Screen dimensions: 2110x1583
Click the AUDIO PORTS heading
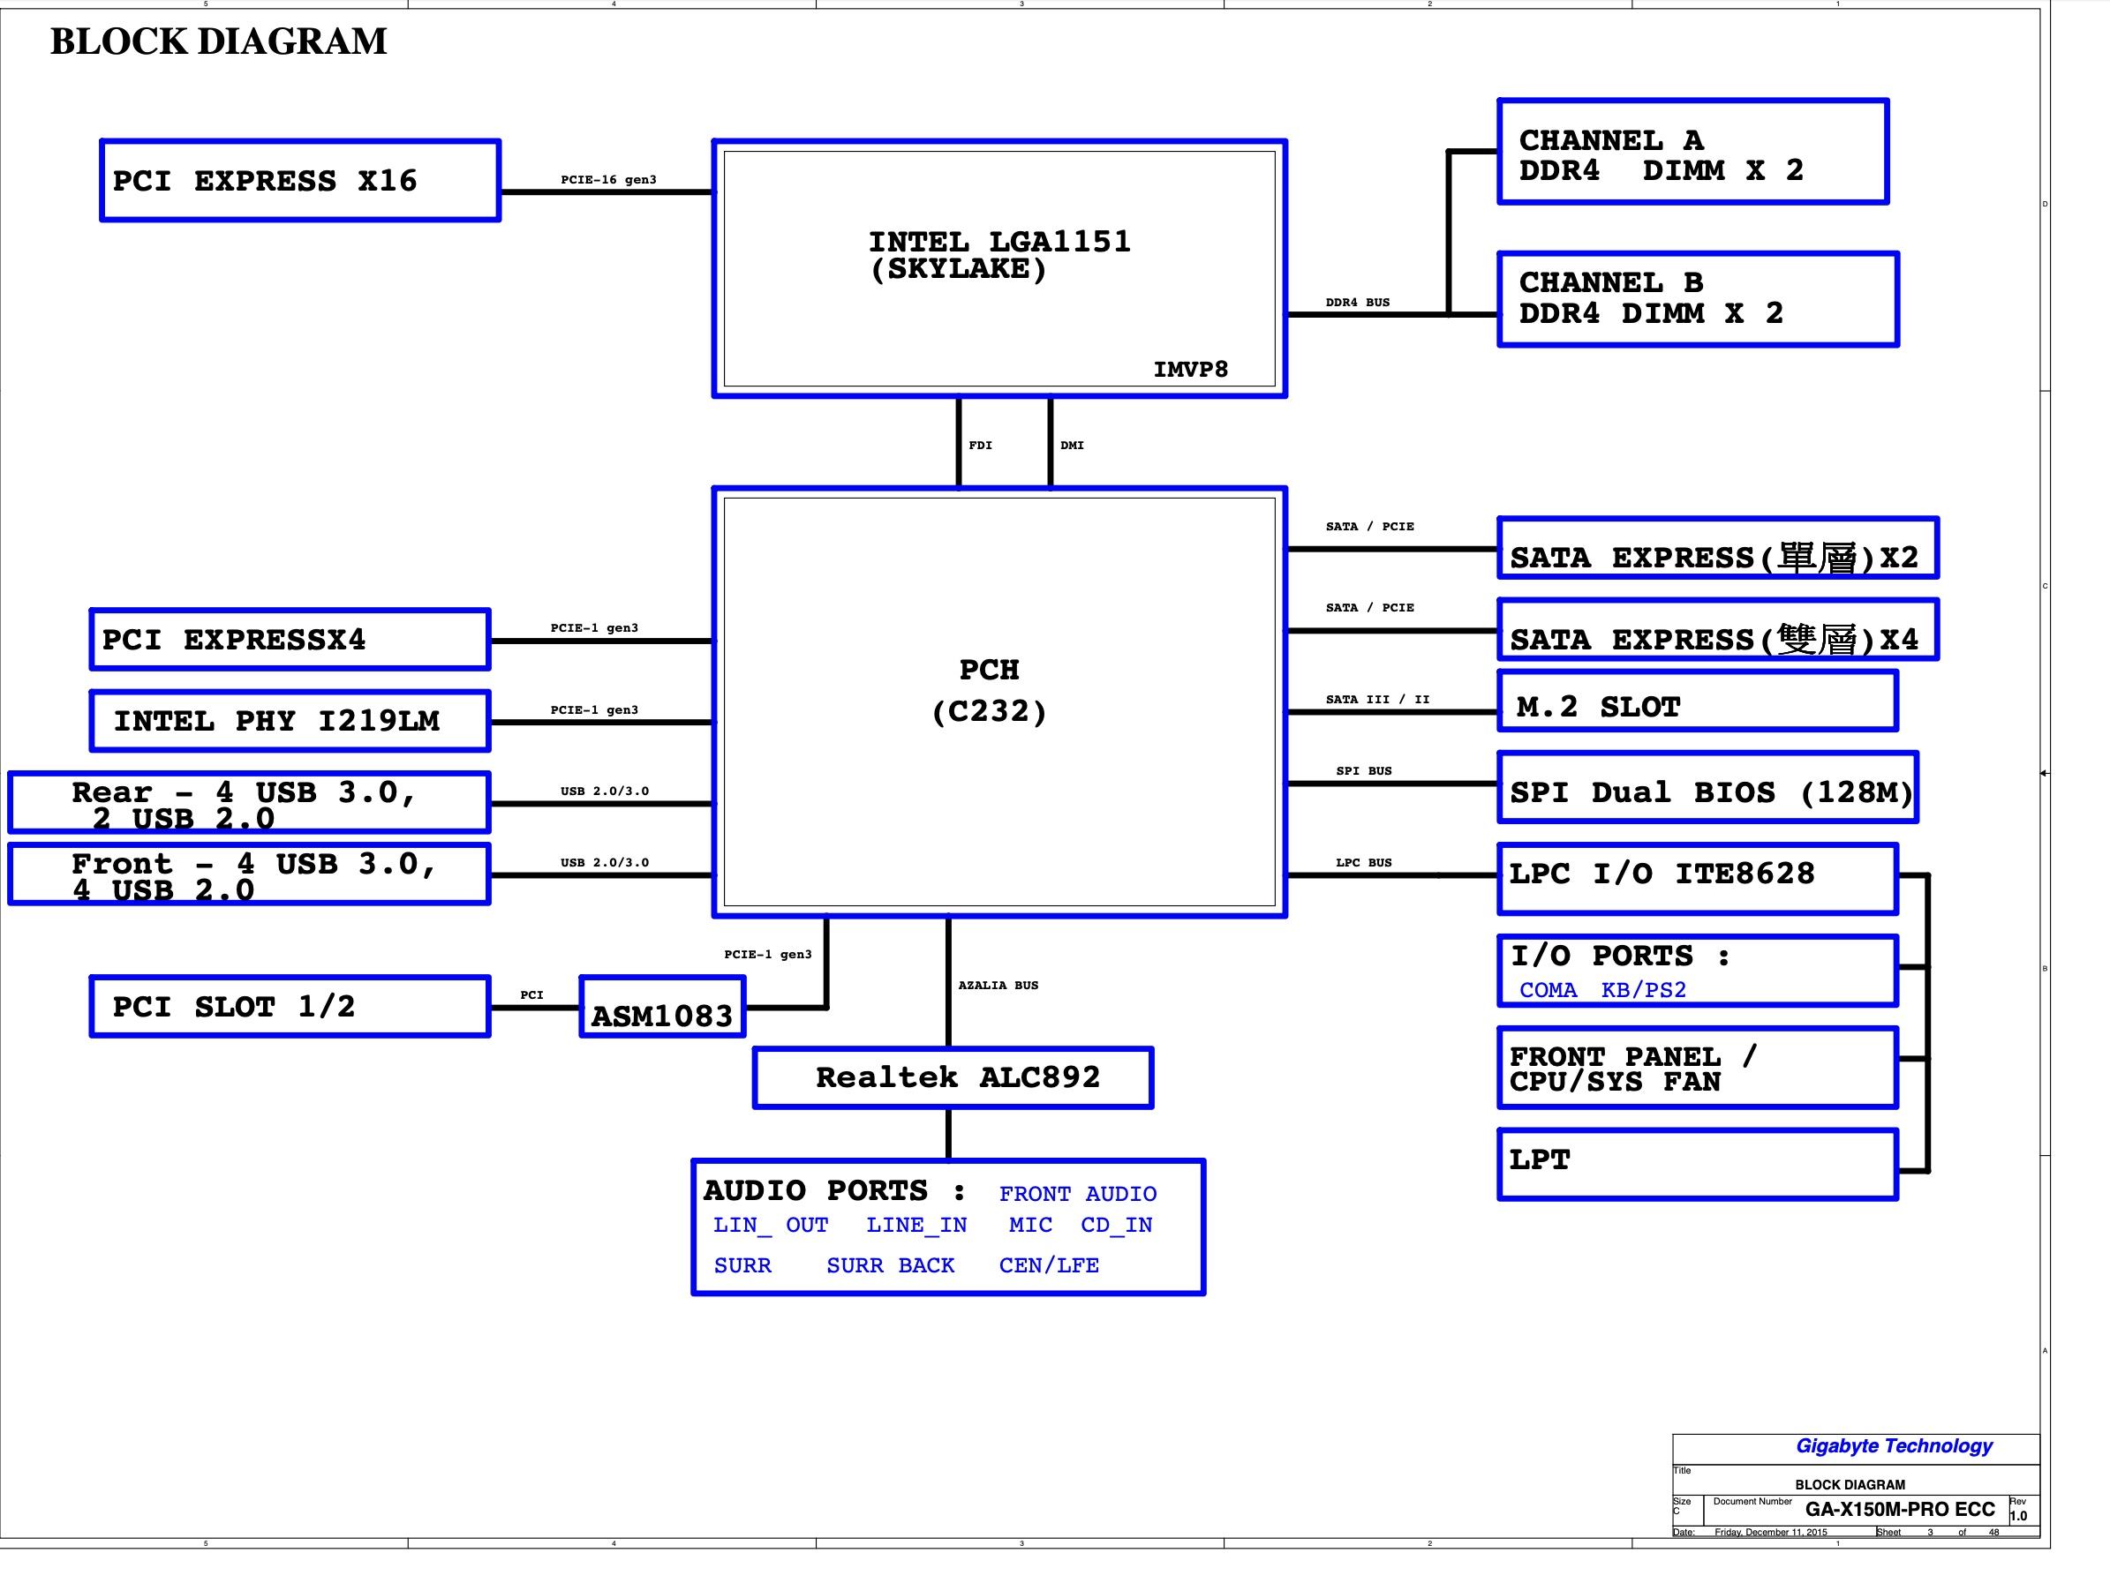(x=834, y=1191)
